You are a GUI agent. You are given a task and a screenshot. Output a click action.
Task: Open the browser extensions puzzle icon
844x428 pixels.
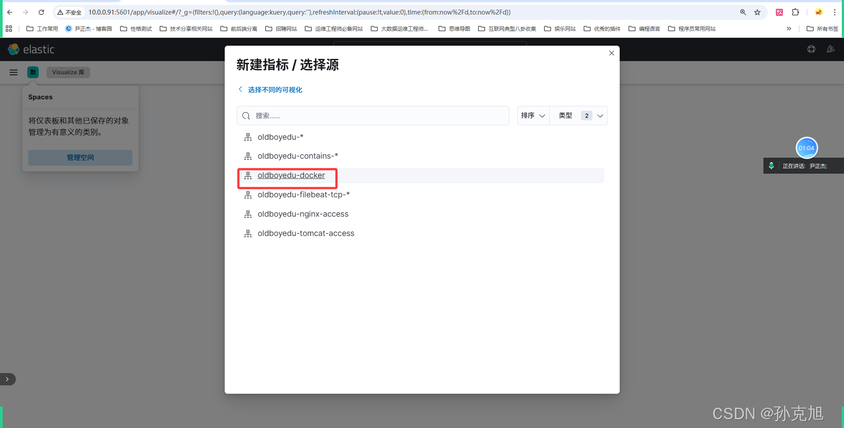point(795,12)
